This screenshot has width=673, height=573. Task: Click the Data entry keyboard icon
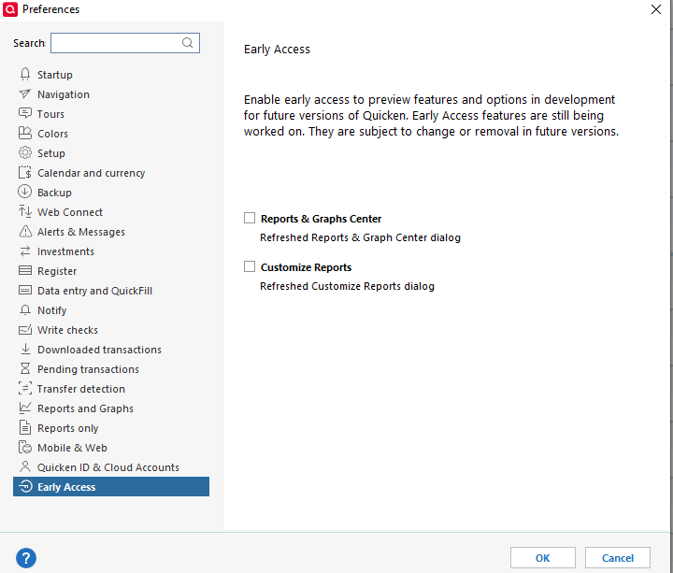pos(25,290)
